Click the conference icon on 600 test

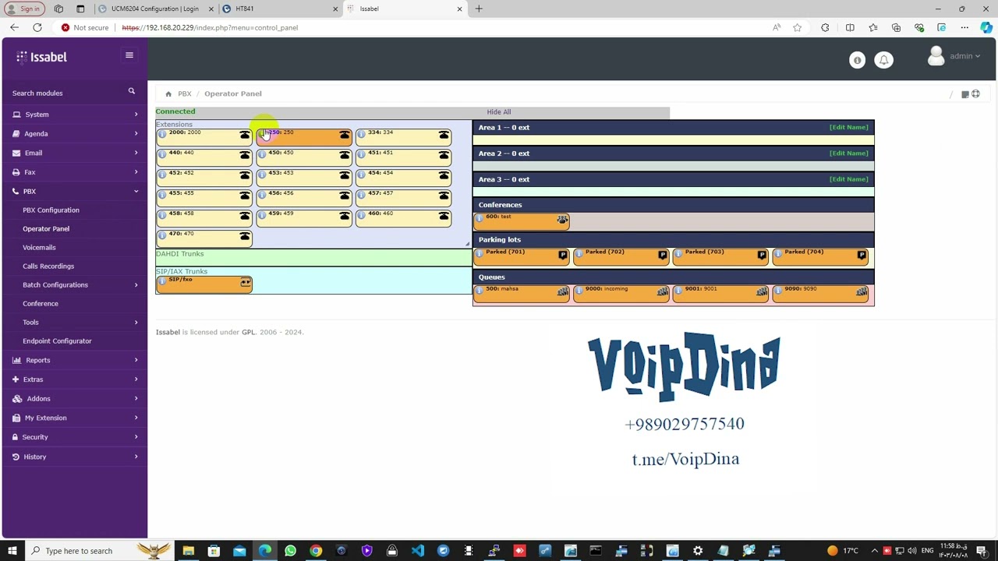[562, 221]
